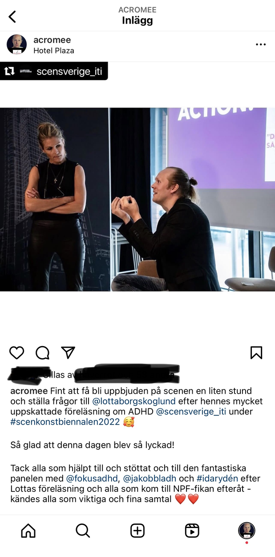Open the three-dots post options menu
Screen dimensions: 275x557
[261, 45]
